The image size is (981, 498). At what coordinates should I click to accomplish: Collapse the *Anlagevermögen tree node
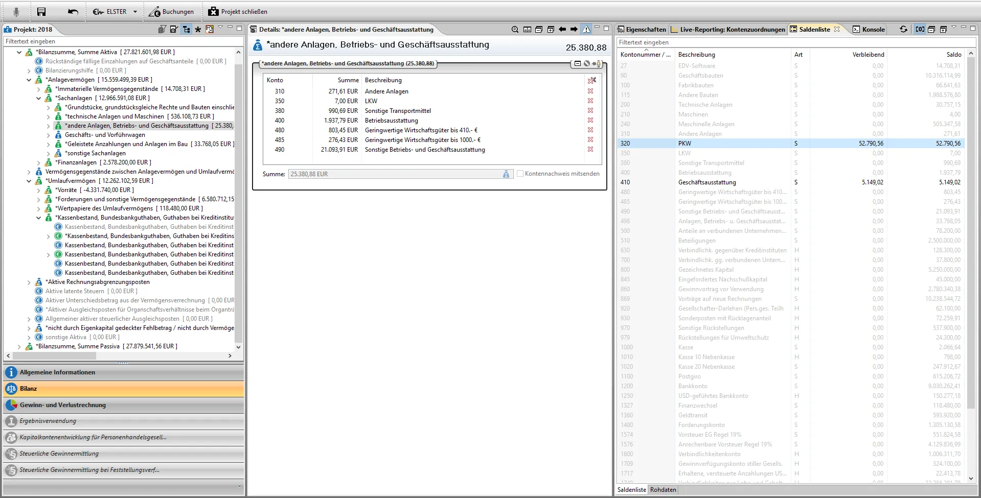29,80
